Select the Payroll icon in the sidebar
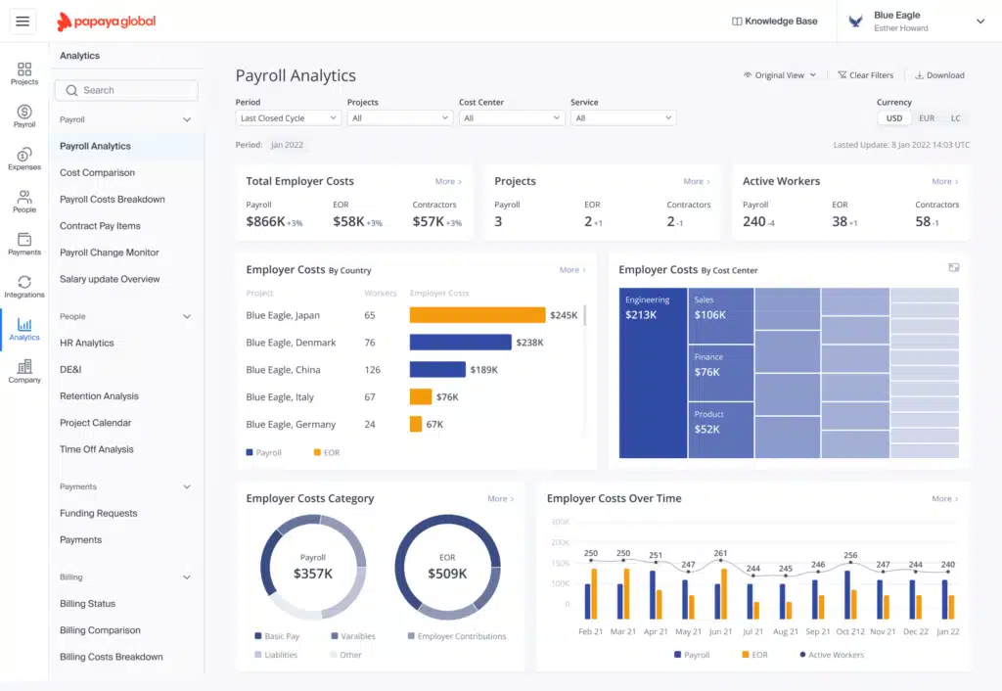Viewport: 1002px width, 691px height. pos(23,115)
